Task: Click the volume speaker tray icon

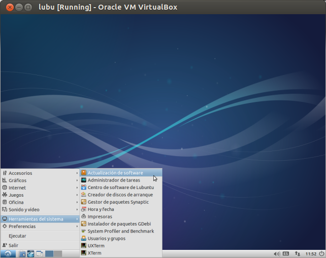Action: [x=277, y=253]
